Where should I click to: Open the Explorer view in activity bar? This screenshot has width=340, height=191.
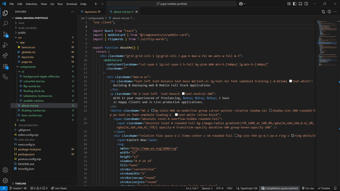pyautogui.click(x=5, y=13)
